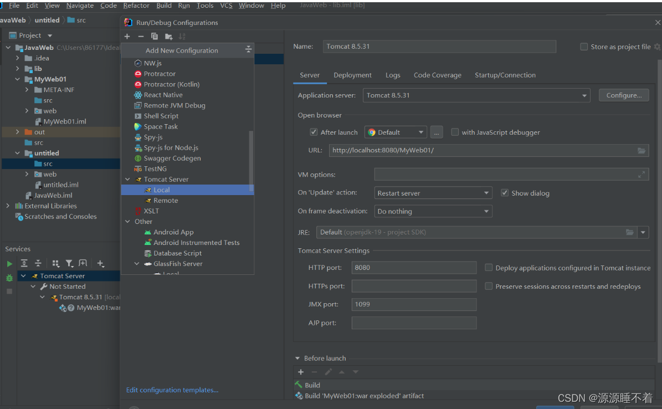Click Edit configuration templates link
The width and height of the screenshot is (662, 409).
tap(172, 390)
